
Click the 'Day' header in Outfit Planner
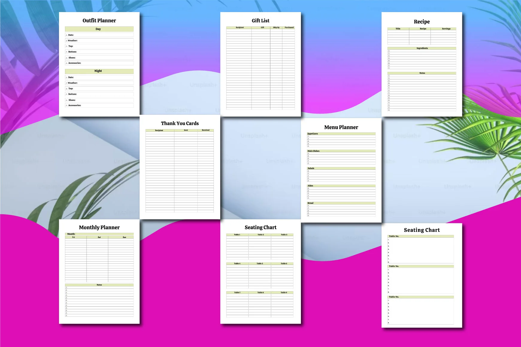coord(99,29)
